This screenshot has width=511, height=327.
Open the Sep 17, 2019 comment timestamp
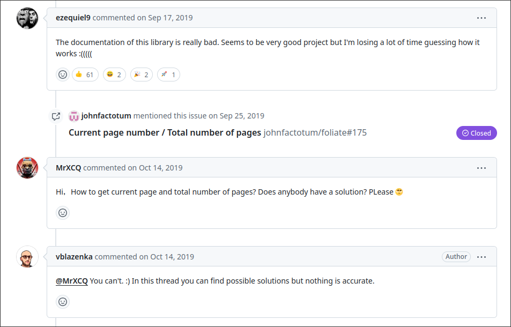tap(171, 18)
